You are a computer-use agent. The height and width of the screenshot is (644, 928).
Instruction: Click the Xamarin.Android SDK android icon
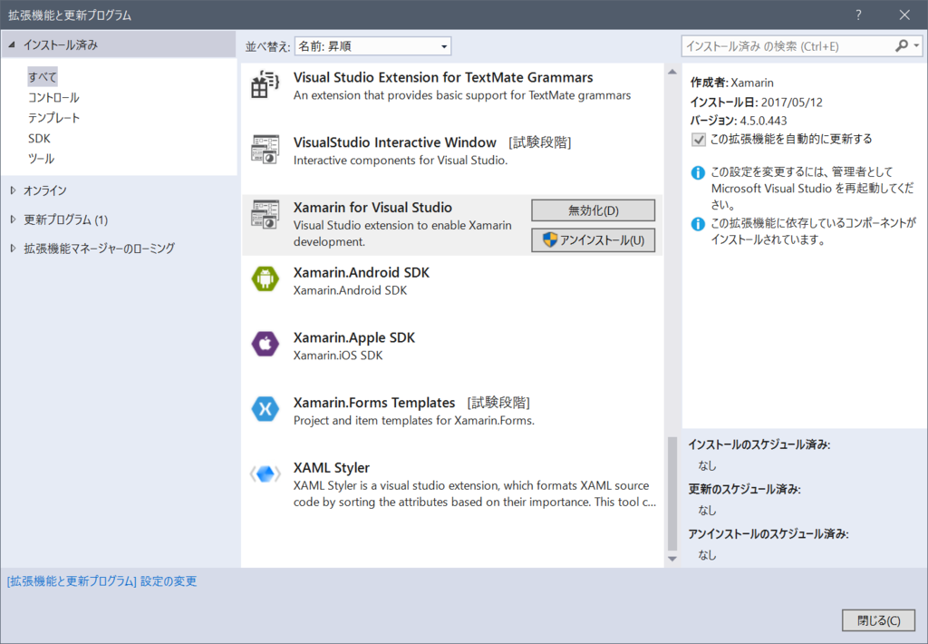pos(265,279)
